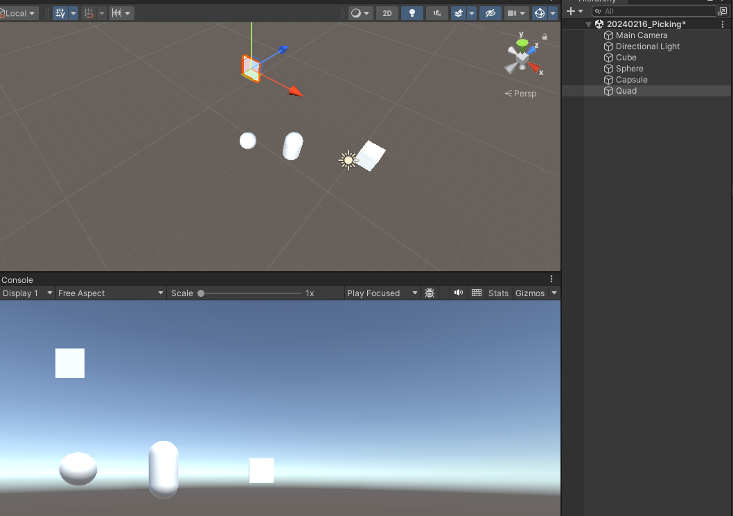
Task: Switch Persp projection label to isometric
Action: [520, 94]
